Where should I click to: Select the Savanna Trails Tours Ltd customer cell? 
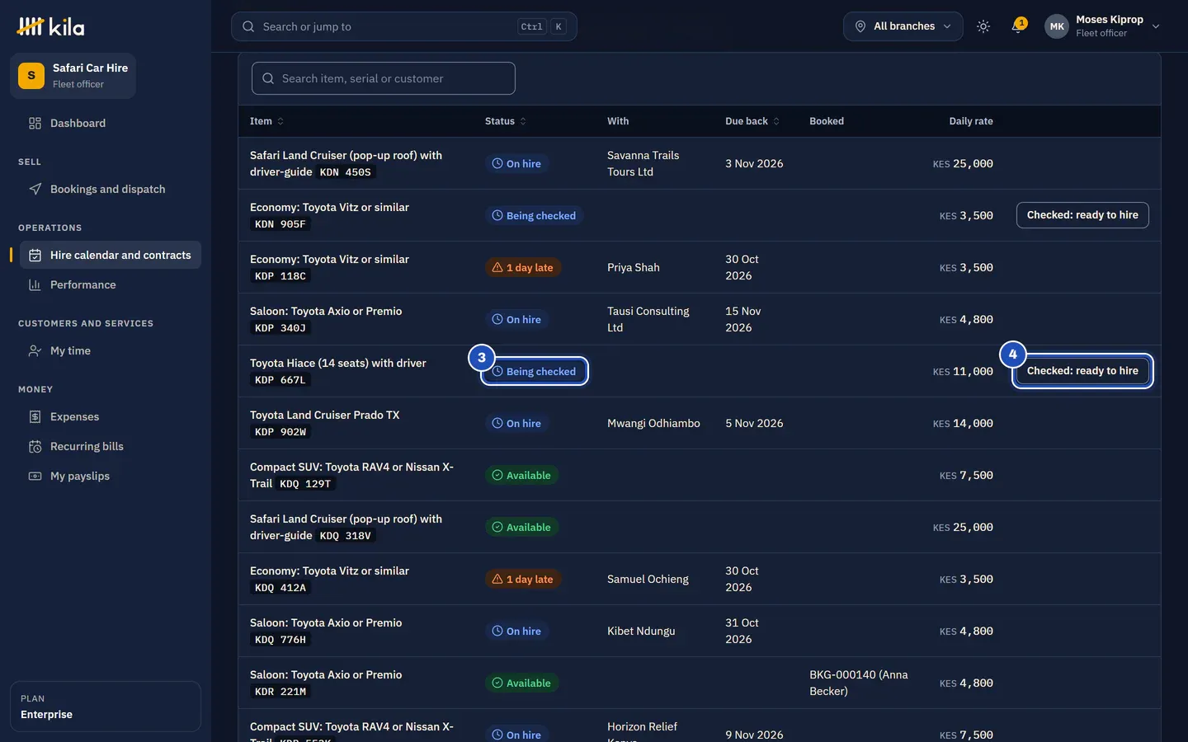(643, 163)
